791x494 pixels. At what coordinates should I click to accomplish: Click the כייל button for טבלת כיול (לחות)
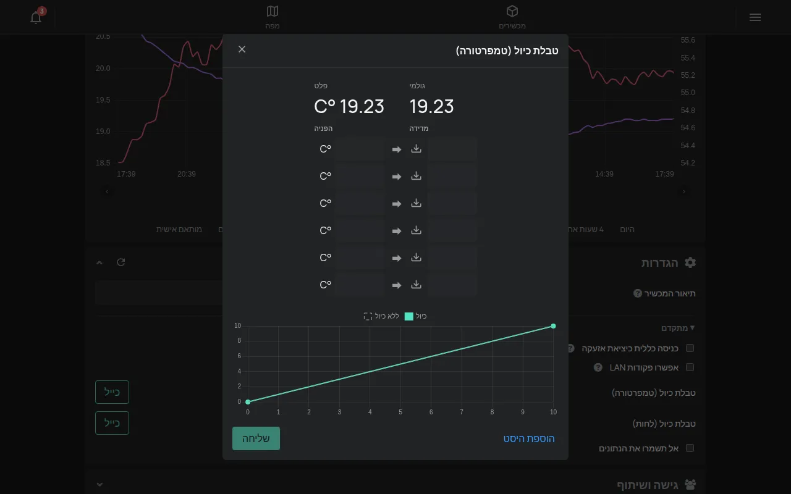(x=112, y=423)
